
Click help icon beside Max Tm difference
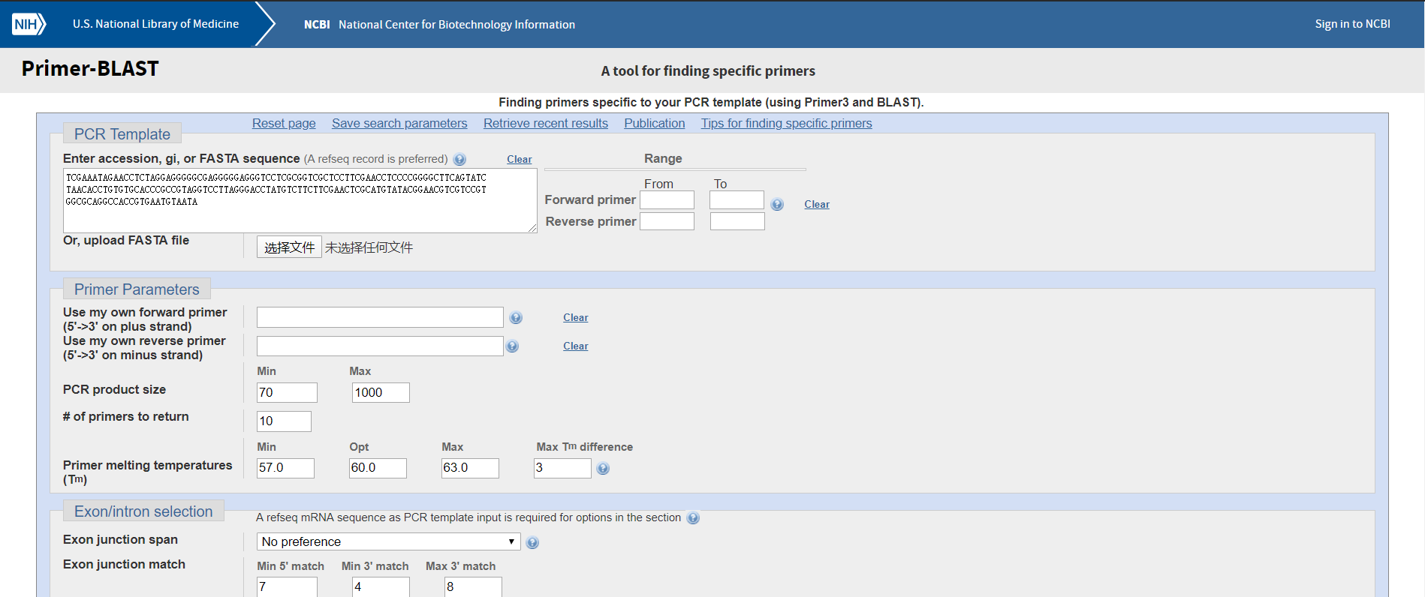(603, 468)
